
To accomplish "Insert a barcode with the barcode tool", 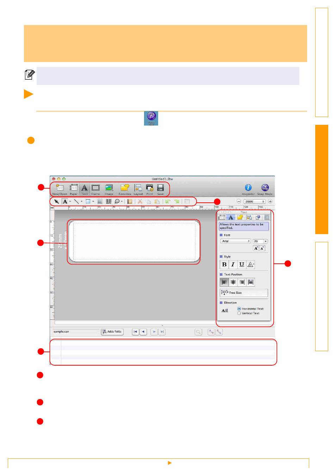I will click(108, 201).
